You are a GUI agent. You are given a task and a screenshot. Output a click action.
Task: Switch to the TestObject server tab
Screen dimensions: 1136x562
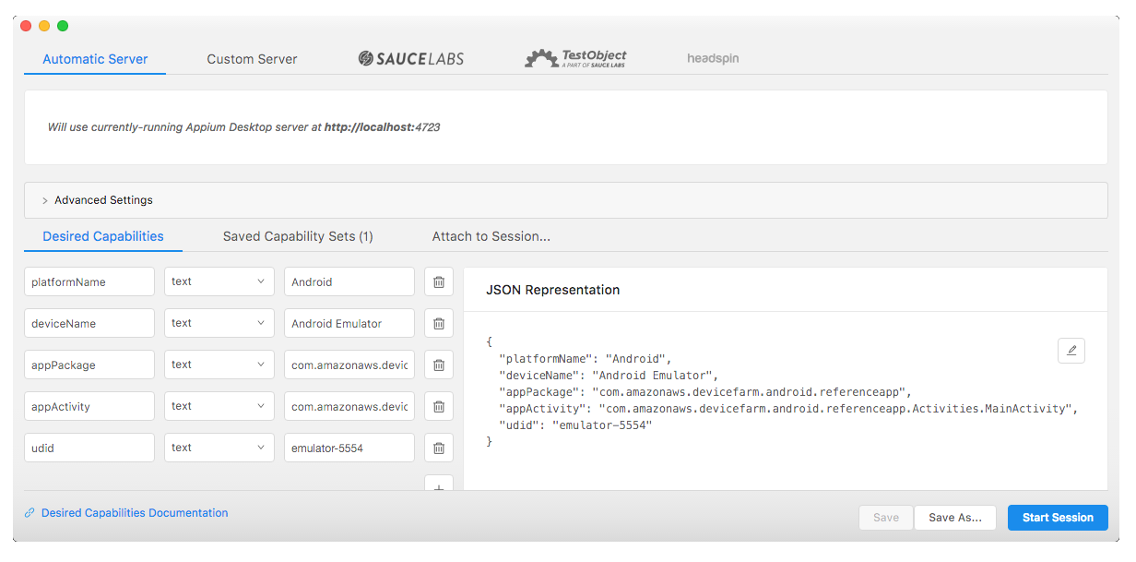[x=575, y=59]
